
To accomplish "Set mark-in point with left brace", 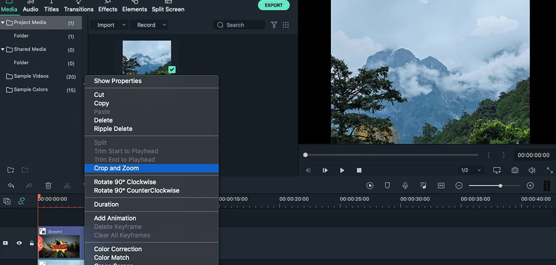I will click(x=489, y=155).
